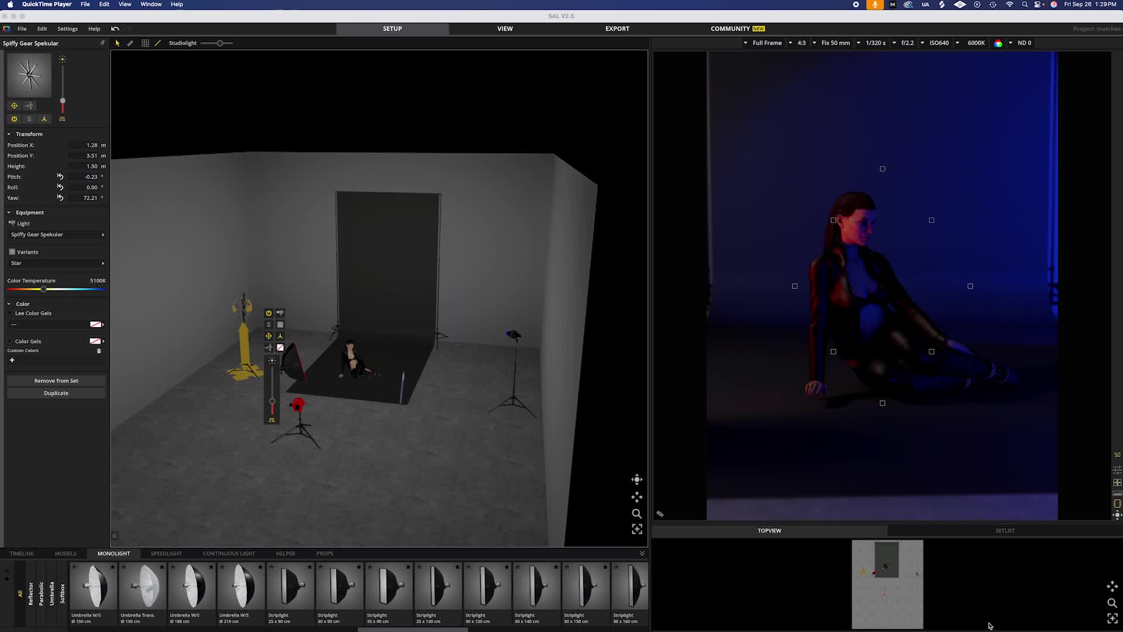Screen dimensions: 1123x632
Task: Toggle the light power button on
Action: [x=14, y=119]
